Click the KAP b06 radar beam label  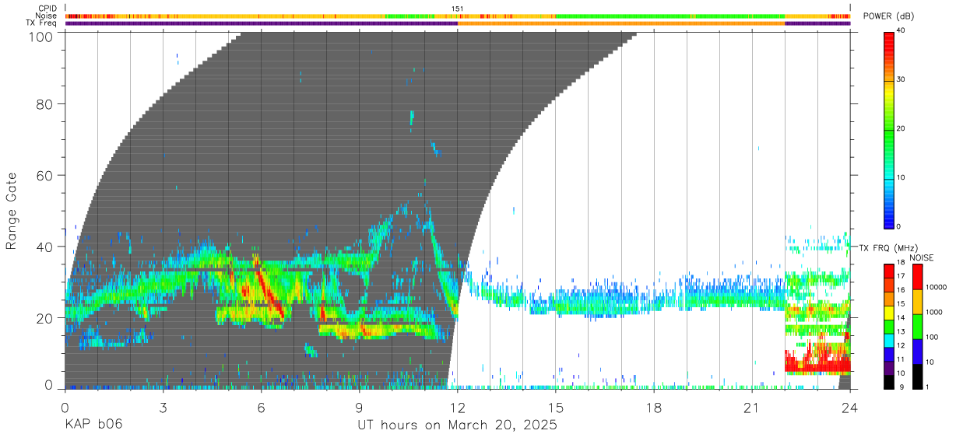[93, 425]
